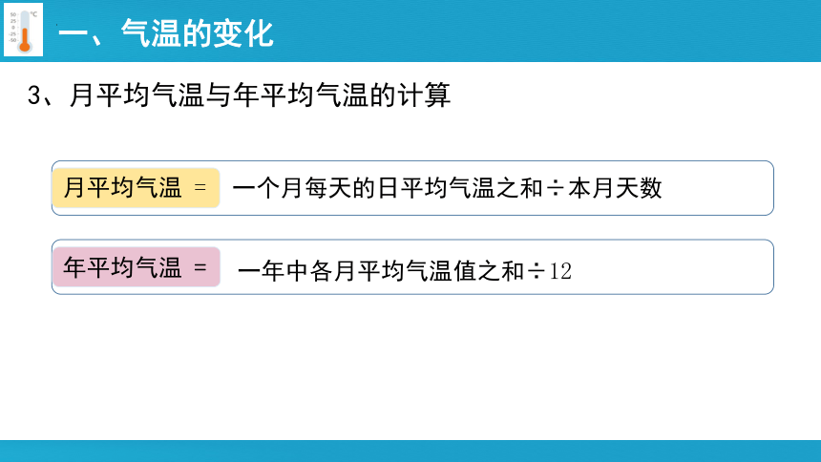Click the division sign before 12
821x462 pixels.
(x=537, y=271)
